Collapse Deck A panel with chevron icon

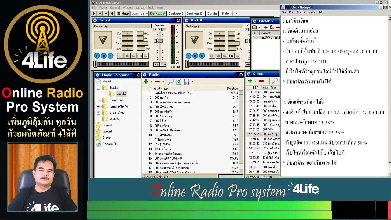[x=94, y=20]
